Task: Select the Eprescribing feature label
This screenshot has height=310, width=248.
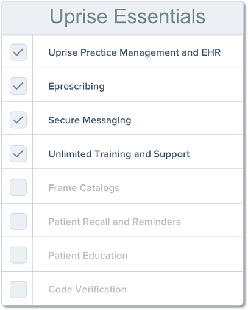Action: coord(77,87)
